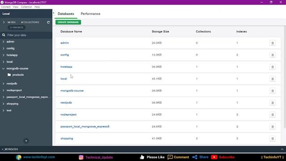Click the vertical scrollbar of database list
The height and width of the screenshot is (161, 286).
click(285, 76)
